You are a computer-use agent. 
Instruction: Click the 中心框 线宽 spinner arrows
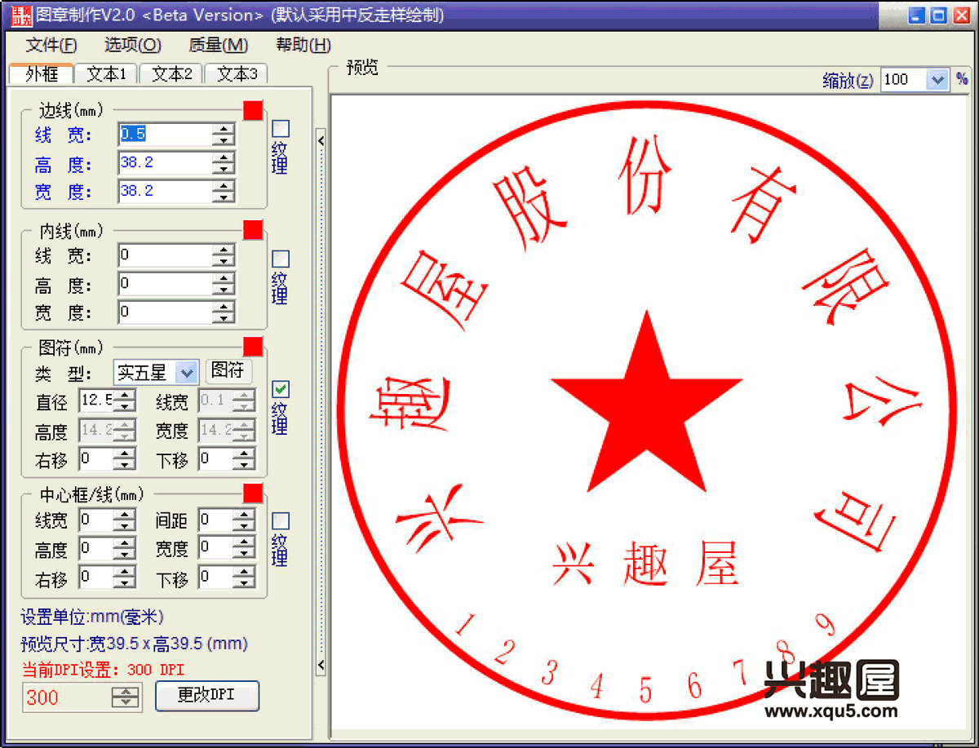[125, 520]
